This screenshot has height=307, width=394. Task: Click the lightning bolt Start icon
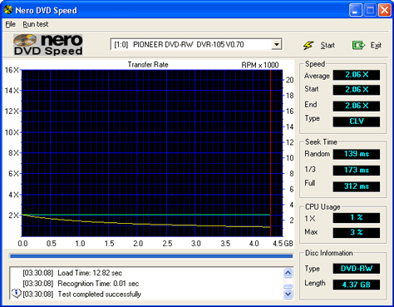click(x=308, y=45)
